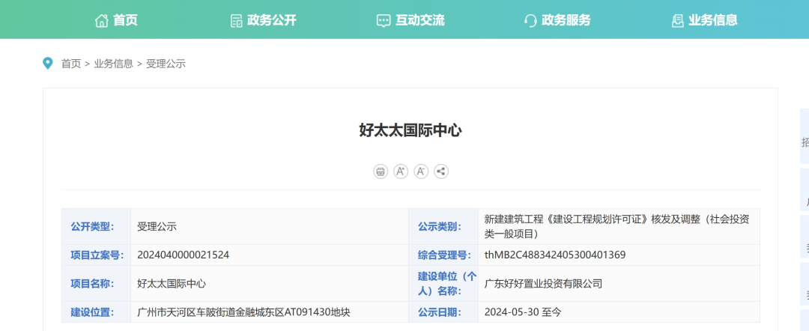Click the number 2024040000021524
The image size is (809, 331).
[184, 255]
